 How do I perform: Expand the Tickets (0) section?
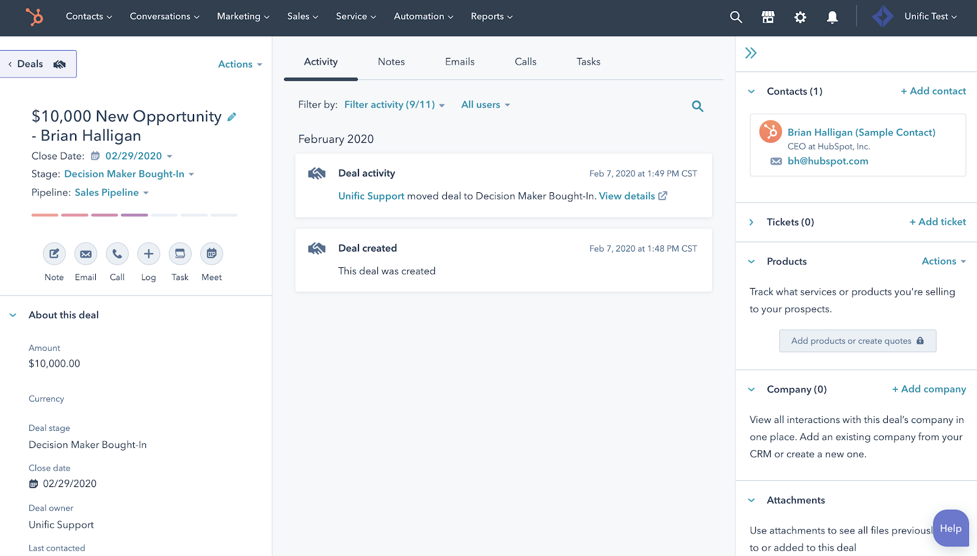tap(752, 222)
